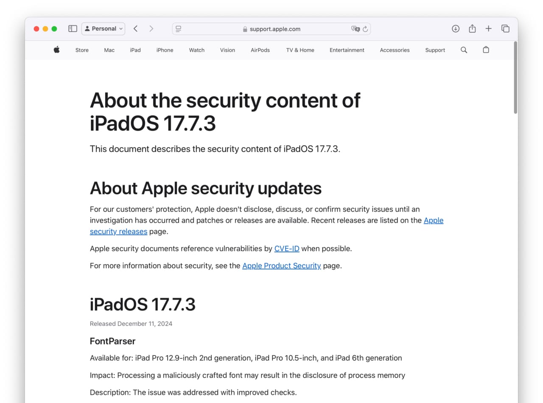This screenshot has width=543, height=403.
Task: Click 'Description: The issue was addressed' line
Action: point(193,392)
